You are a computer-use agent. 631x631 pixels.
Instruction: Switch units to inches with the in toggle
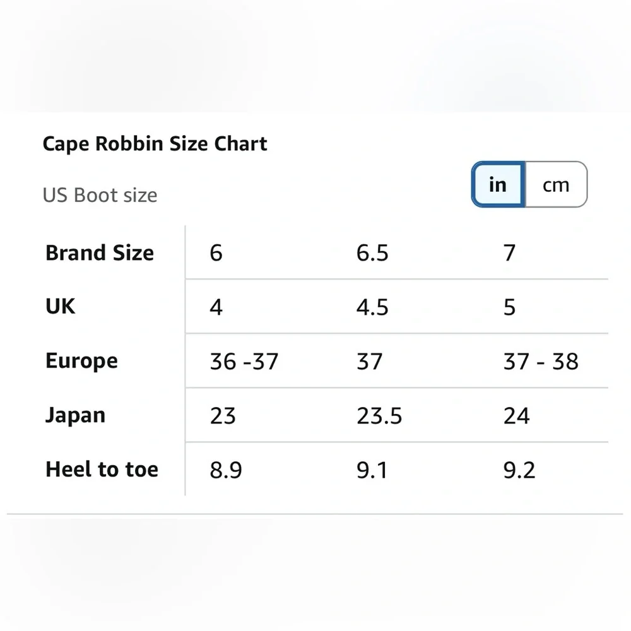coord(498,185)
